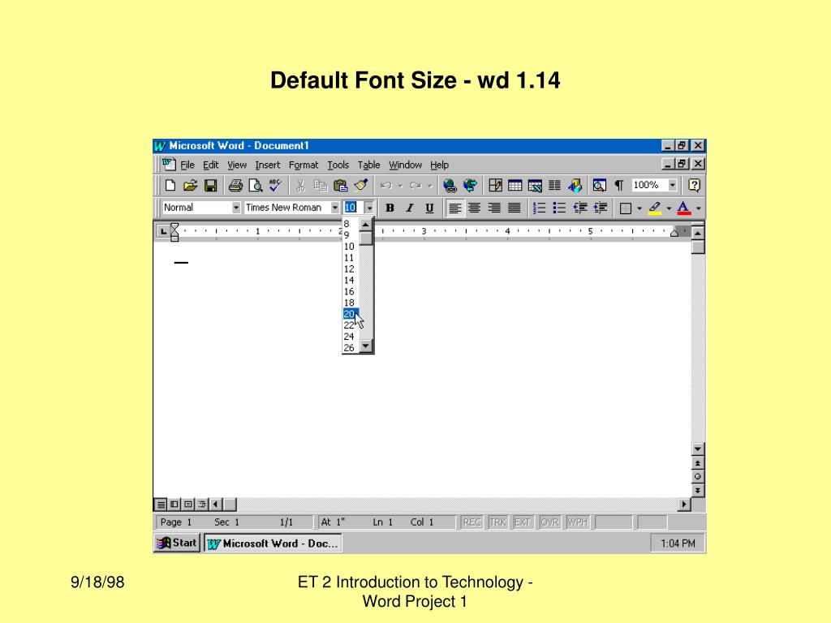
Task: Click font size list scroll down arrow
Action: 366,346
